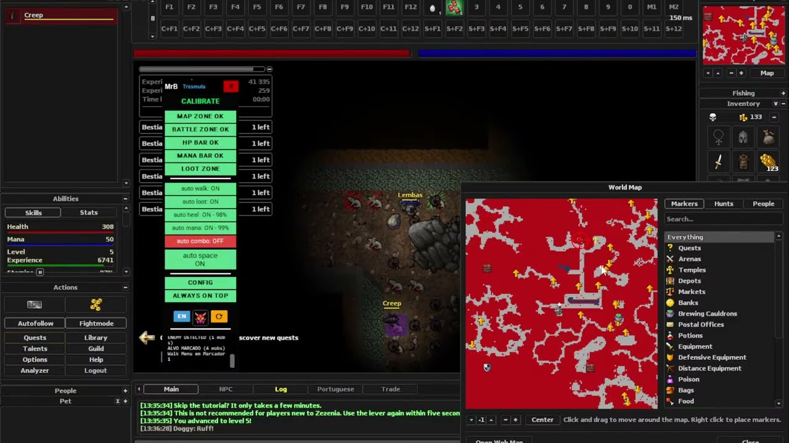This screenshot has width=789, height=443.
Task: Click the minimap thumbnail in top right
Action: point(744,35)
